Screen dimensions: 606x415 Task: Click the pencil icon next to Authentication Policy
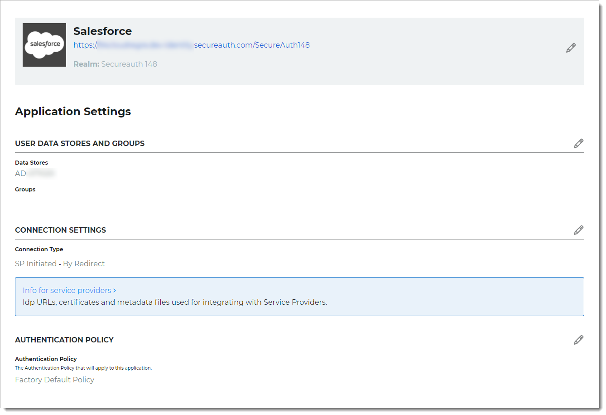578,339
